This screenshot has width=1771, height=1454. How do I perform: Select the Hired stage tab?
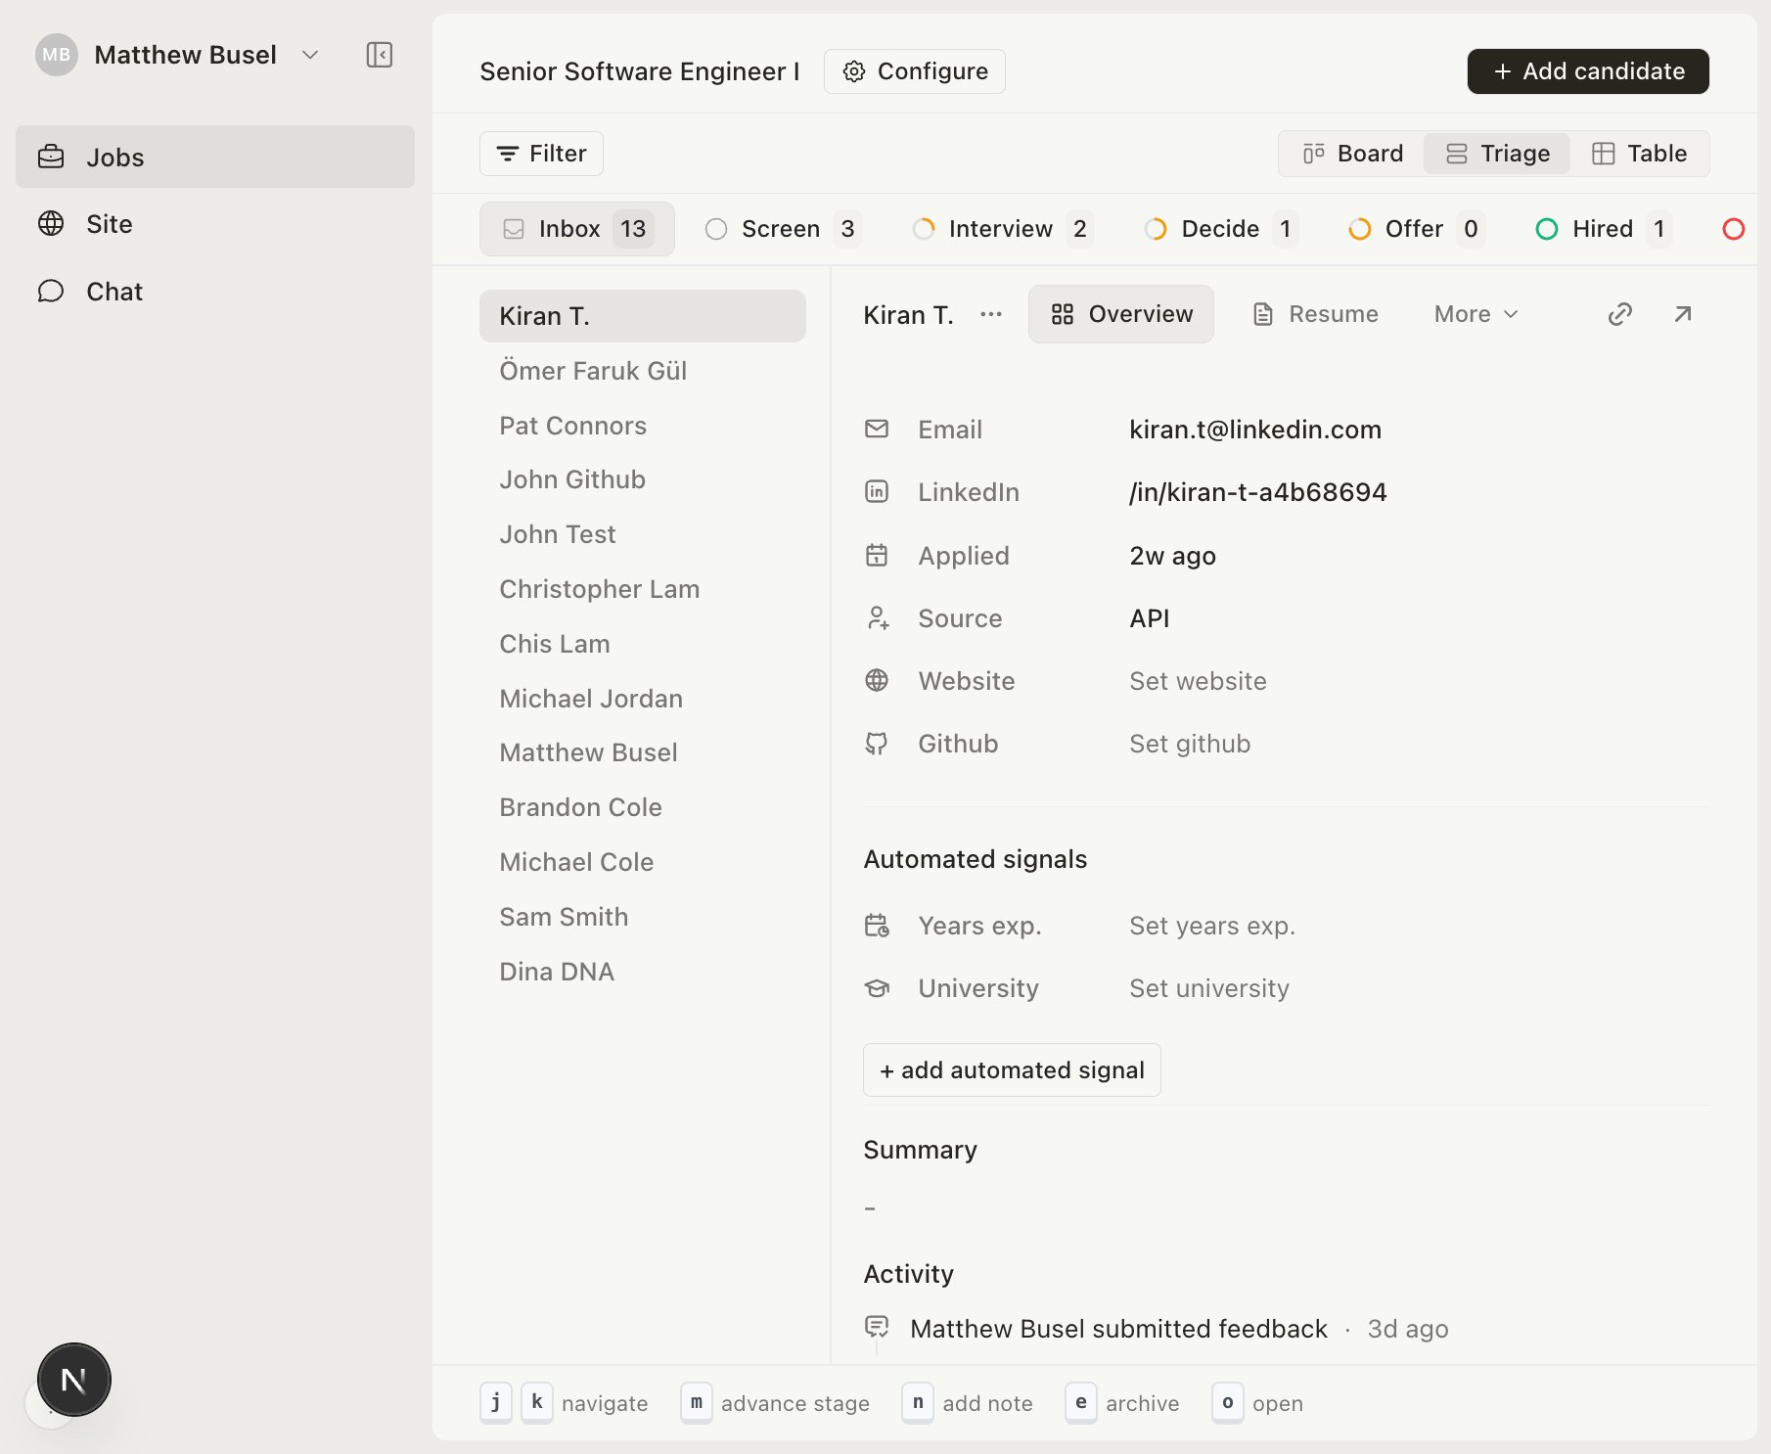pos(1605,229)
